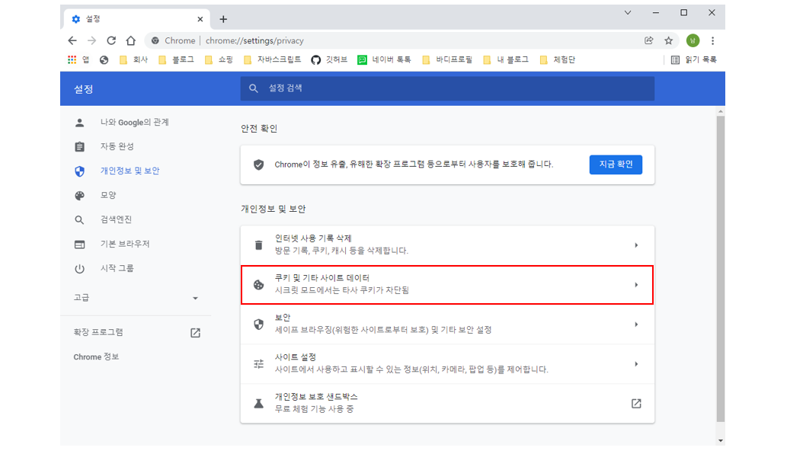Click the globe bookmark icon
787x454 pixels.
pos(104,59)
